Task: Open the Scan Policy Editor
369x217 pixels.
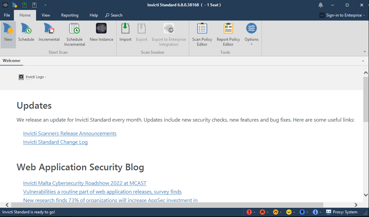Action: pos(202,35)
